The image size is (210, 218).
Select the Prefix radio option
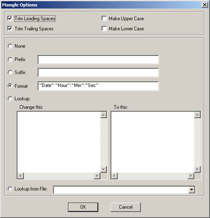pos(10,60)
